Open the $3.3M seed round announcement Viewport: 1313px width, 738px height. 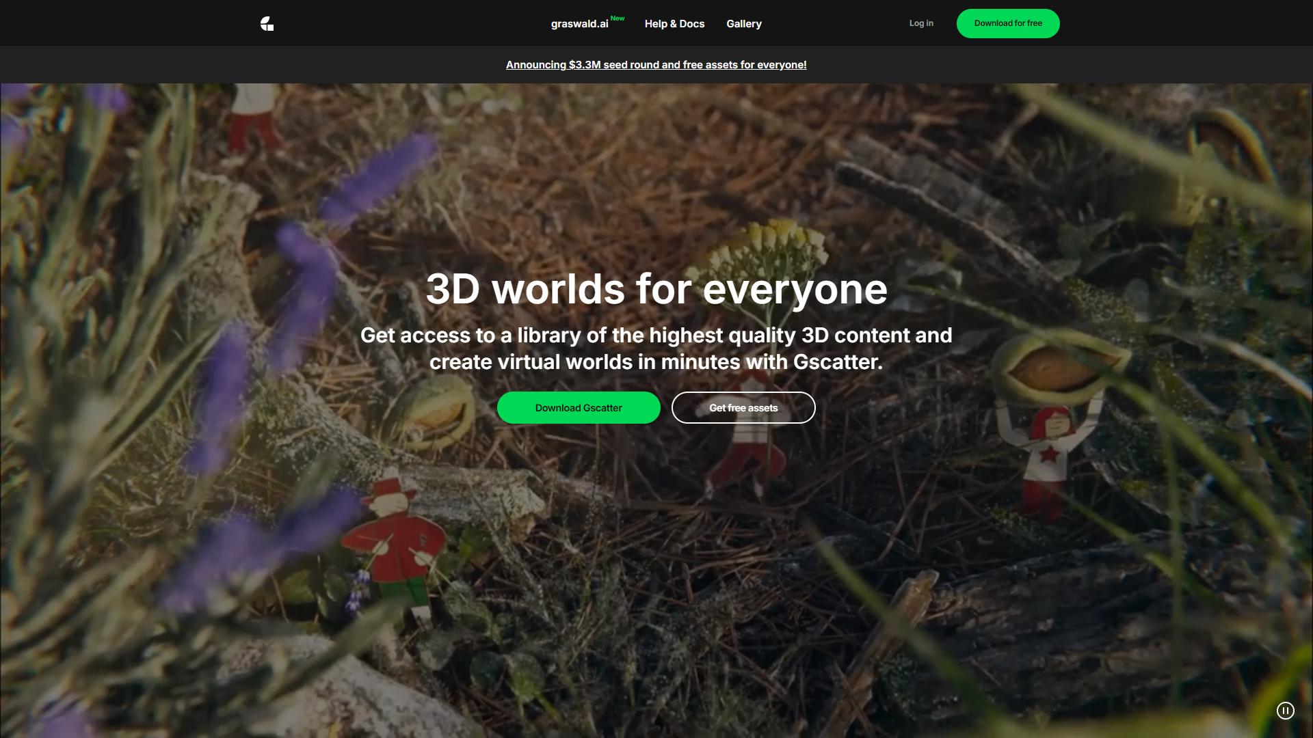point(656,65)
